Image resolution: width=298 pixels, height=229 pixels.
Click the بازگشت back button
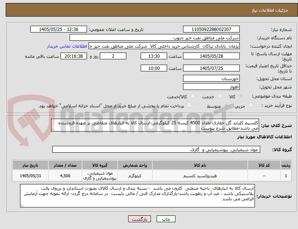click(x=140, y=219)
